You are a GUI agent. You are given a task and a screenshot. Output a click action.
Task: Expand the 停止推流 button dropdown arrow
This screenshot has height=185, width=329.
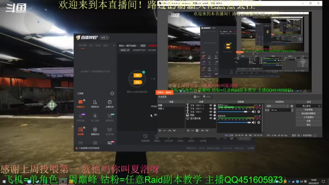pyautogui.click(x=319, y=106)
